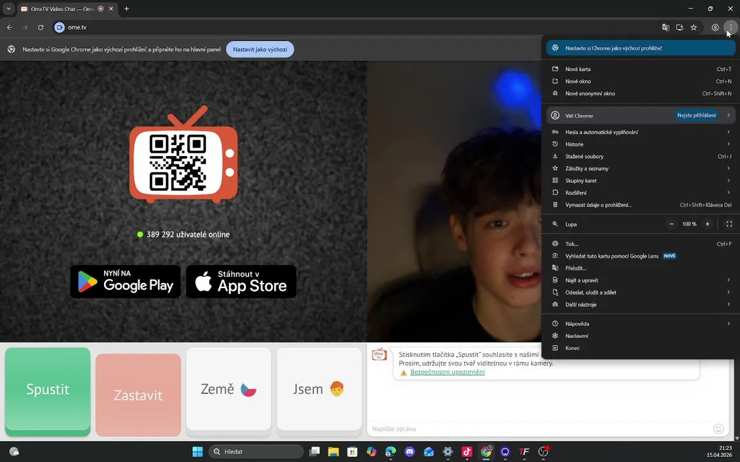Open OBS Studio from the taskbar
Image resolution: width=740 pixels, height=462 pixels.
[x=543, y=452]
